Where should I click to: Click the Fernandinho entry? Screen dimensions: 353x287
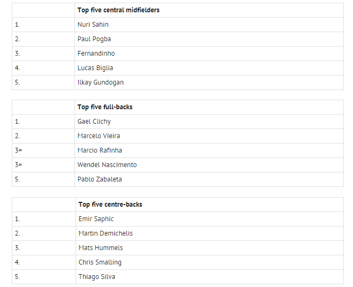click(x=96, y=54)
